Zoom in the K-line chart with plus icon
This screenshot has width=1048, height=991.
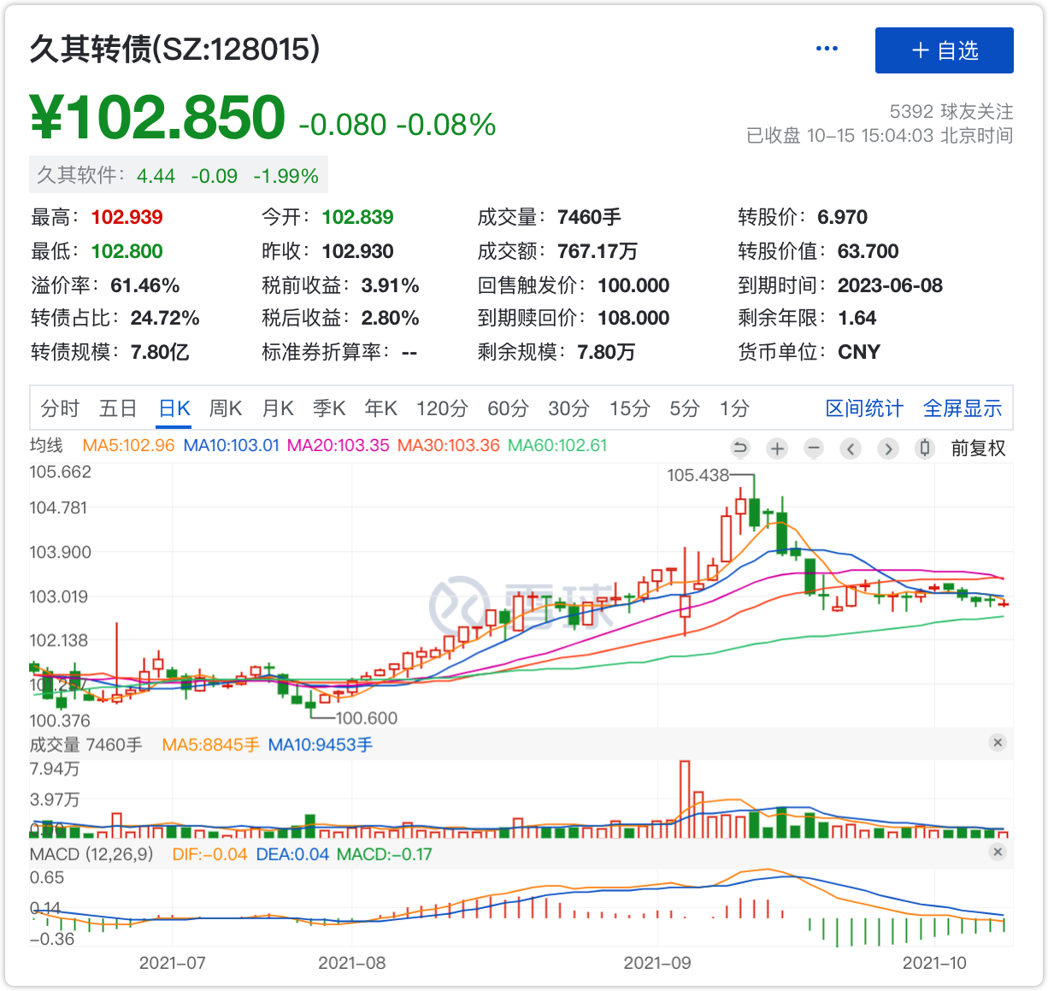(x=777, y=449)
